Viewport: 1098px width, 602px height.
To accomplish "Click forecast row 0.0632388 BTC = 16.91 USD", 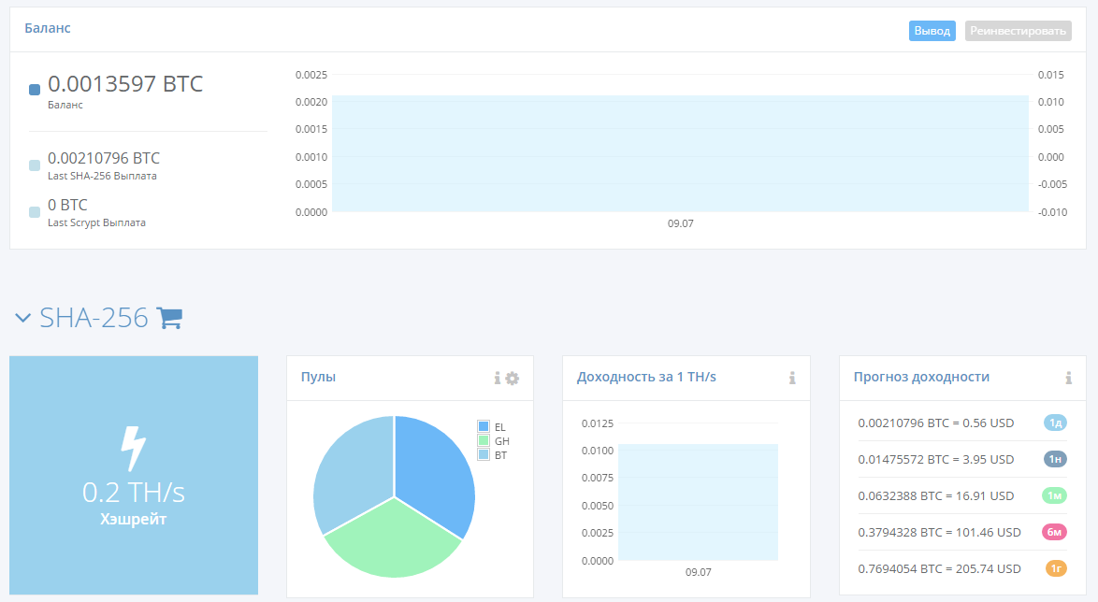I will (935, 495).
